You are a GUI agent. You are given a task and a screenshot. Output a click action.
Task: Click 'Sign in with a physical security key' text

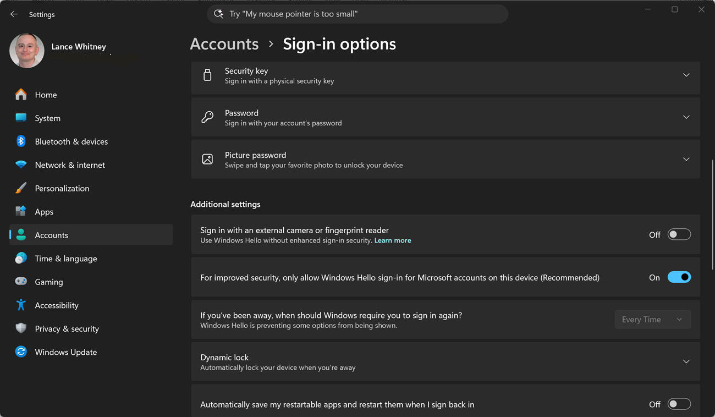coord(279,81)
